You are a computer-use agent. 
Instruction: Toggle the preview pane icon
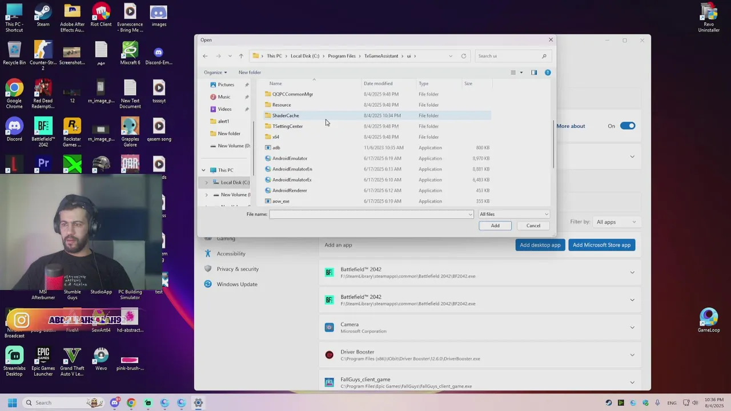534,72
